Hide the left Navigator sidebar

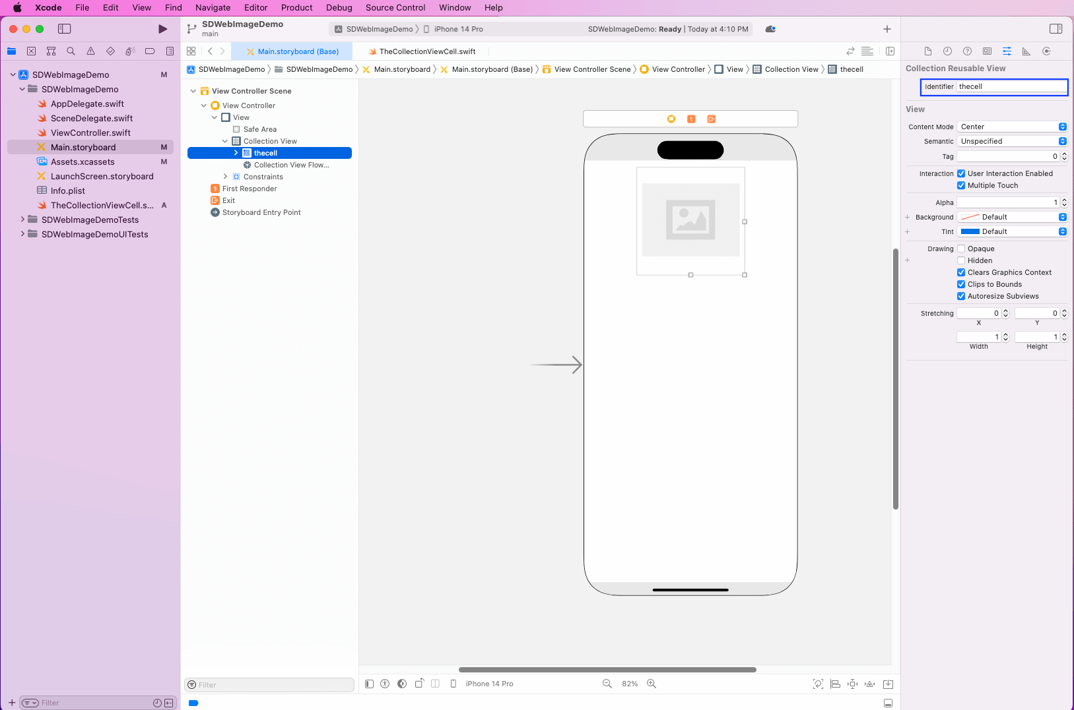(x=64, y=29)
